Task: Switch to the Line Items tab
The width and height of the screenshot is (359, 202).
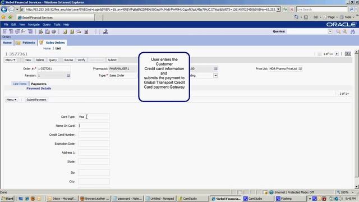Action: tap(20, 84)
